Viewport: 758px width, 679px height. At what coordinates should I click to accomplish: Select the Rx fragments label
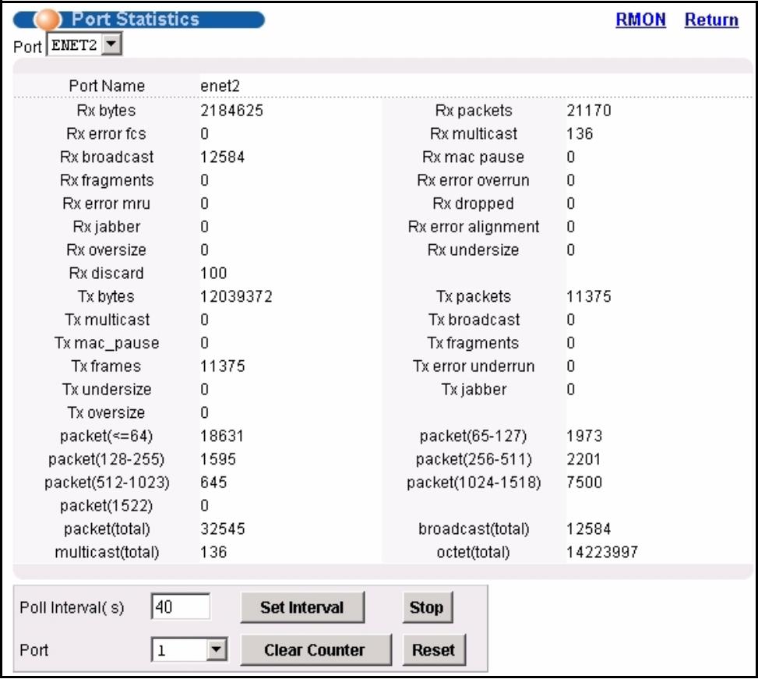[x=107, y=180]
